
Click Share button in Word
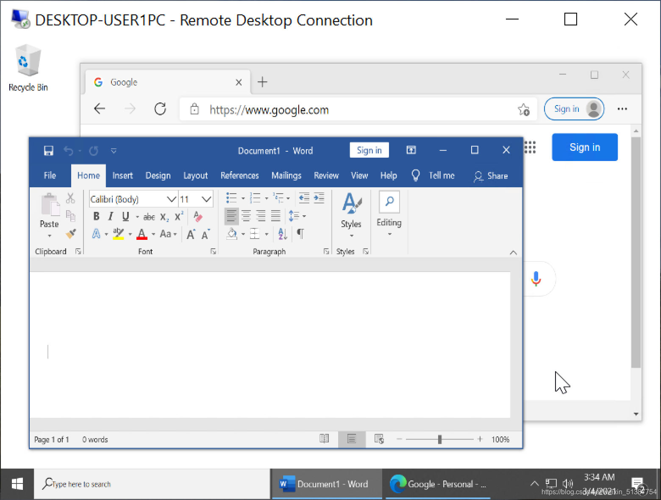tap(491, 176)
